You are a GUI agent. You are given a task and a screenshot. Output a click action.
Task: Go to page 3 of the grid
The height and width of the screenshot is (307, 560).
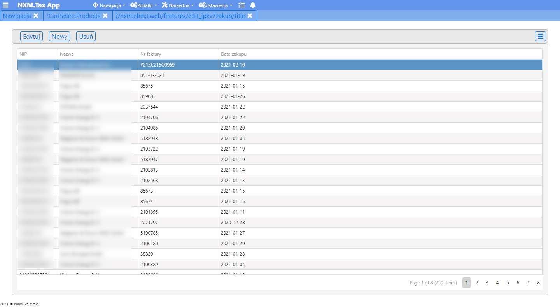487,283
